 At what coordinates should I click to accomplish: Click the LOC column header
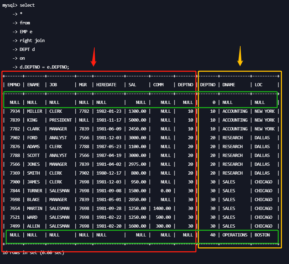(258, 85)
